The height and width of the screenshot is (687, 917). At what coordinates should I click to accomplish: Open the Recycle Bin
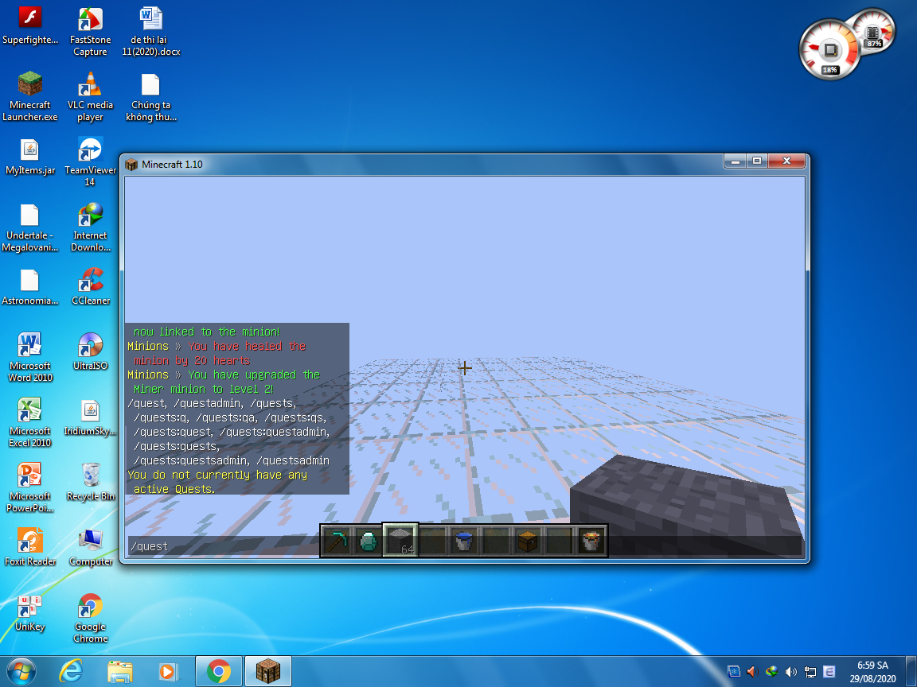pyautogui.click(x=90, y=483)
